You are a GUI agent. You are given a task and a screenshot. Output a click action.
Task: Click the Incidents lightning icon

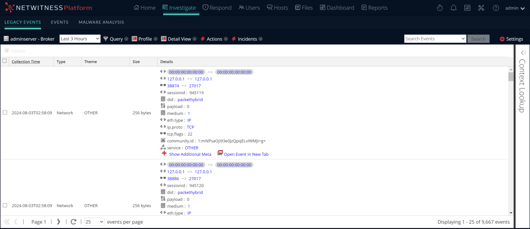(x=234, y=39)
